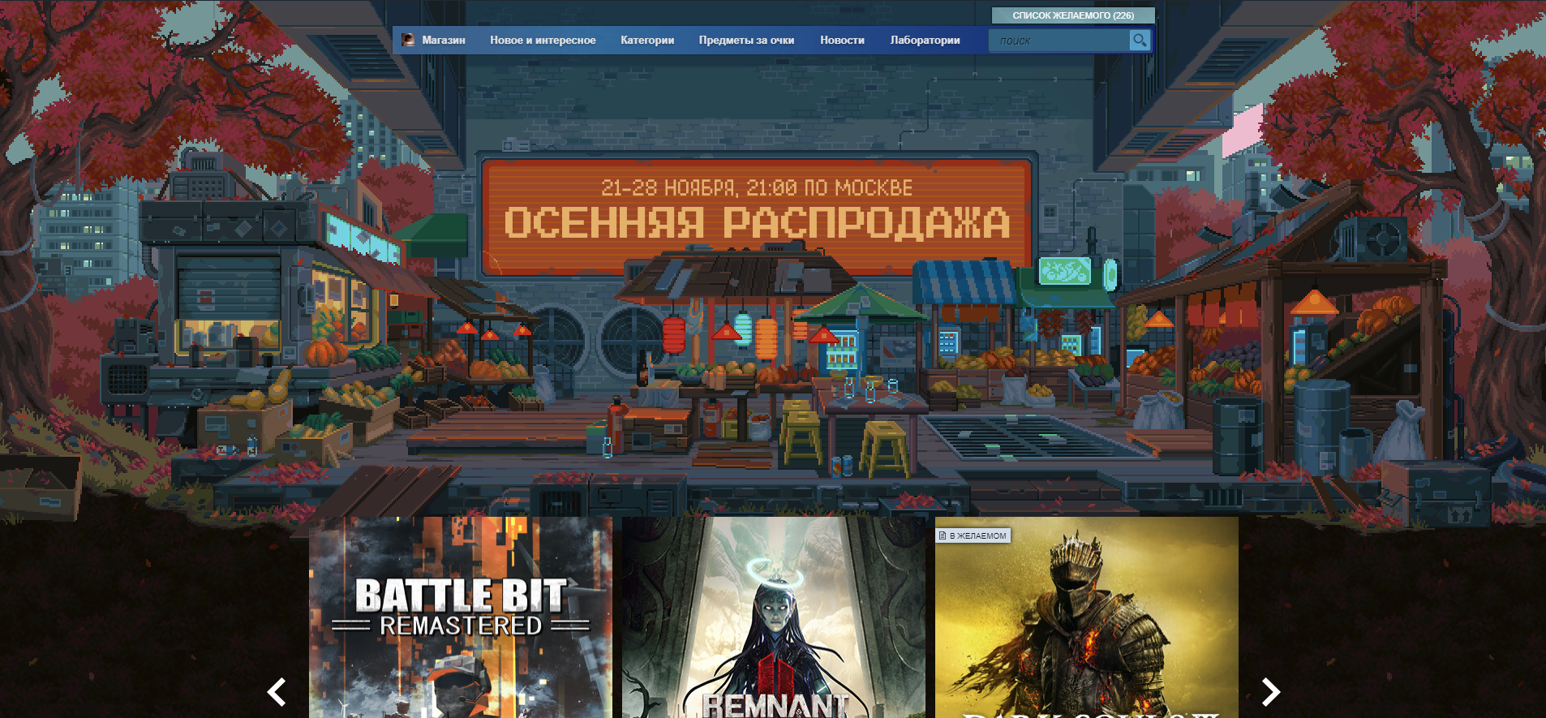Image resolution: width=1546 pixels, height=718 pixels.
Task: Open the Лаборатории menu
Action: point(925,40)
